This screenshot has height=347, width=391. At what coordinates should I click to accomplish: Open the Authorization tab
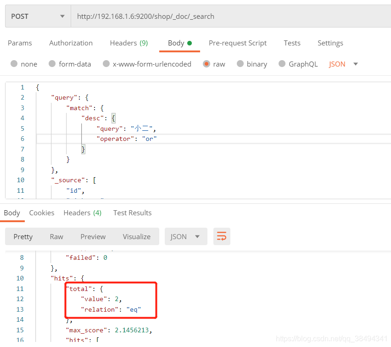(71, 43)
